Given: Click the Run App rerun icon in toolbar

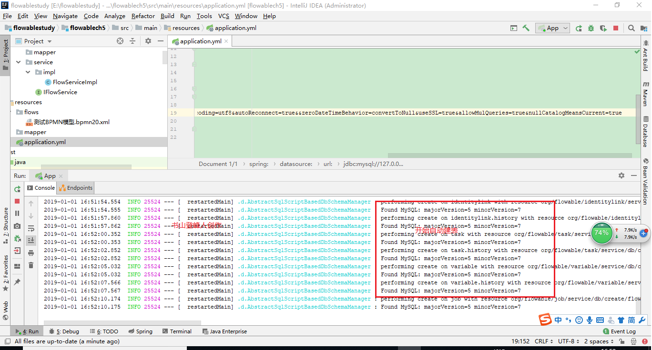Looking at the screenshot, I should (x=579, y=28).
